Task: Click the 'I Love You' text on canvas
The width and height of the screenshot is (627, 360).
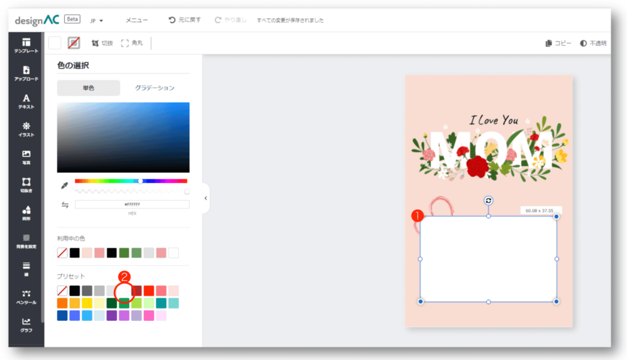Action: pyautogui.click(x=494, y=120)
